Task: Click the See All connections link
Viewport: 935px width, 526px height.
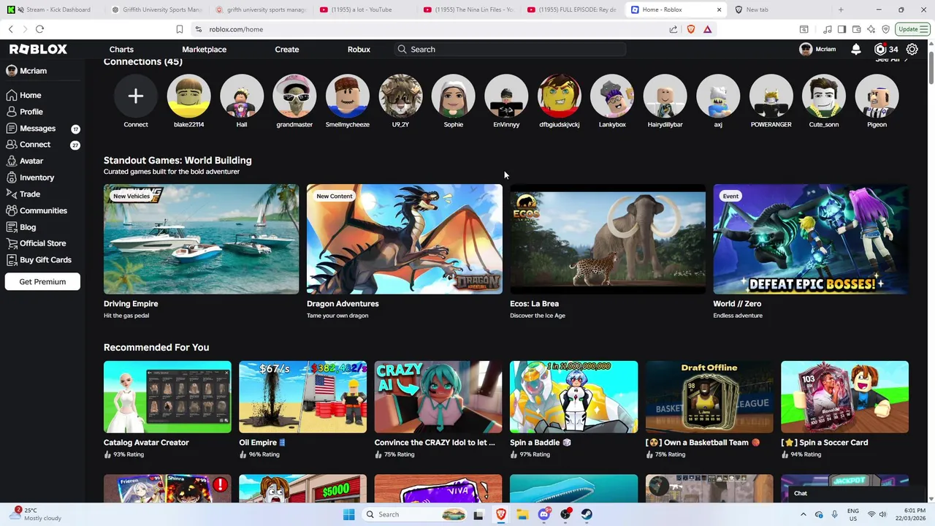Action: click(890, 59)
